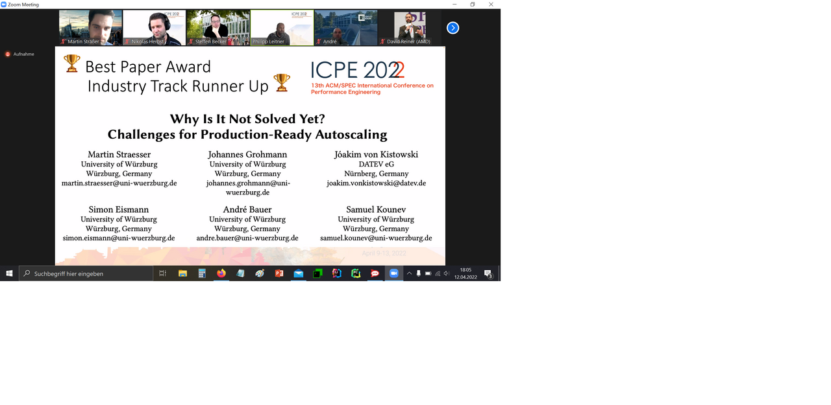
Task: Open Firefox from the taskbar
Action: pyautogui.click(x=221, y=273)
